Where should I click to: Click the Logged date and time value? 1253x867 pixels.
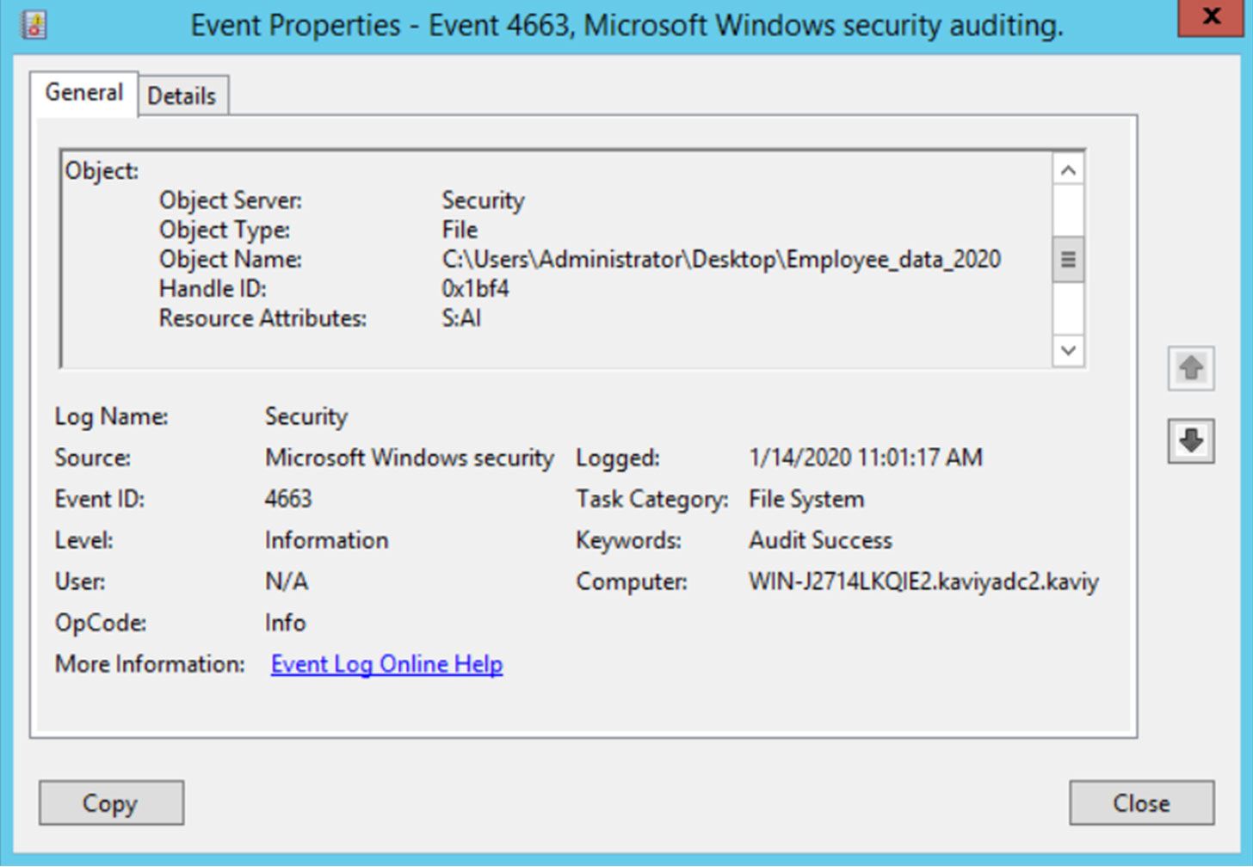[x=865, y=458]
